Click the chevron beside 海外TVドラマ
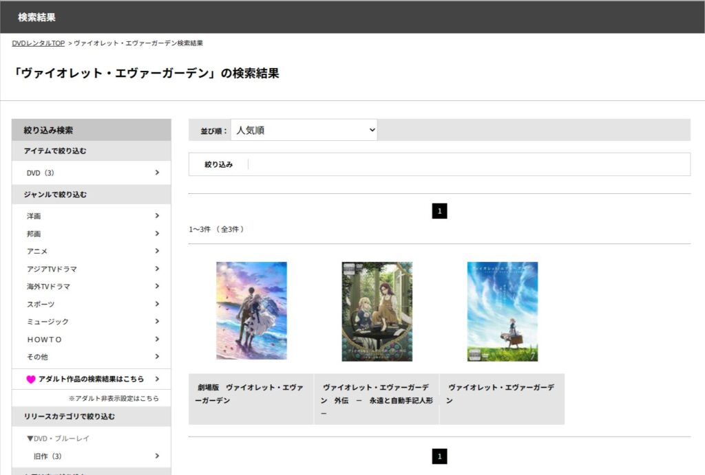The width and height of the screenshot is (705, 475). [157, 286]
